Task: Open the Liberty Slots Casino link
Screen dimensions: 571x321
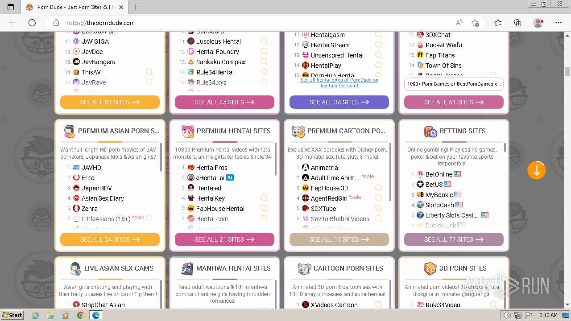Action: 452,215
